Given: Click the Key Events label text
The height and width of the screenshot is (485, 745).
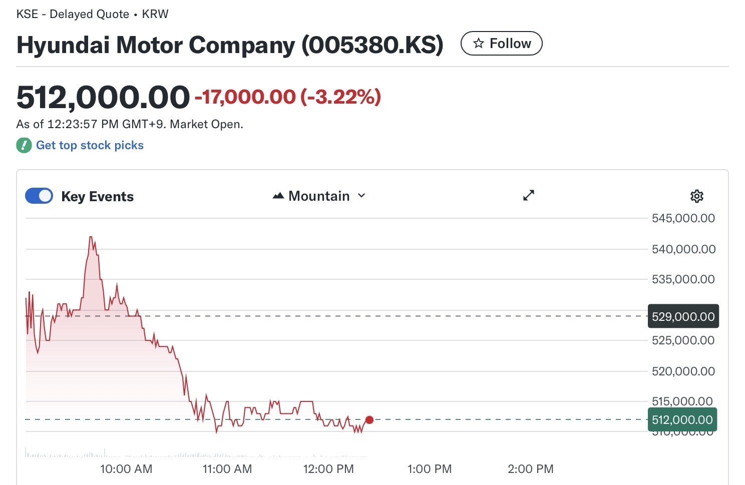Looking at the screenshot, I should pos(97,197).
